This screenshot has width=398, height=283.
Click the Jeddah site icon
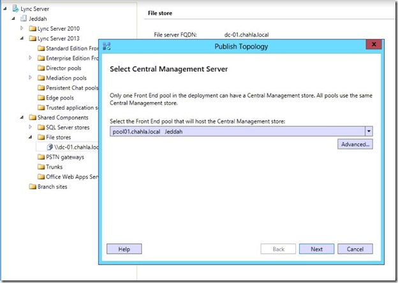[24, 19]
